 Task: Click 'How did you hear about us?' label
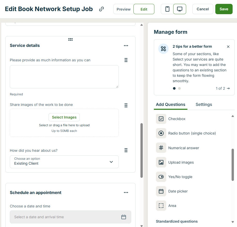coord(34,150)
